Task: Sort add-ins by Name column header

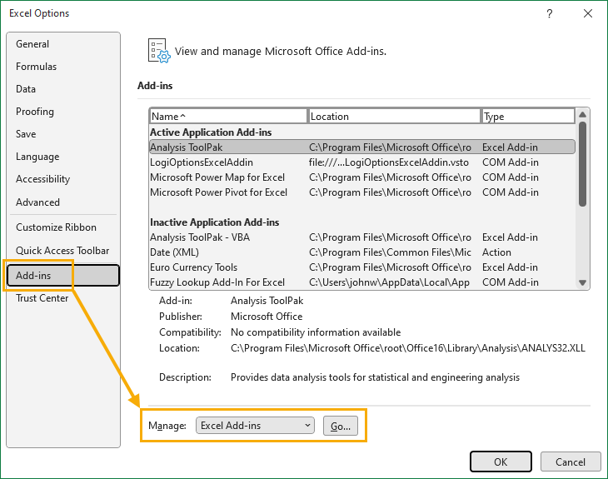Action: tap(228, 117)
